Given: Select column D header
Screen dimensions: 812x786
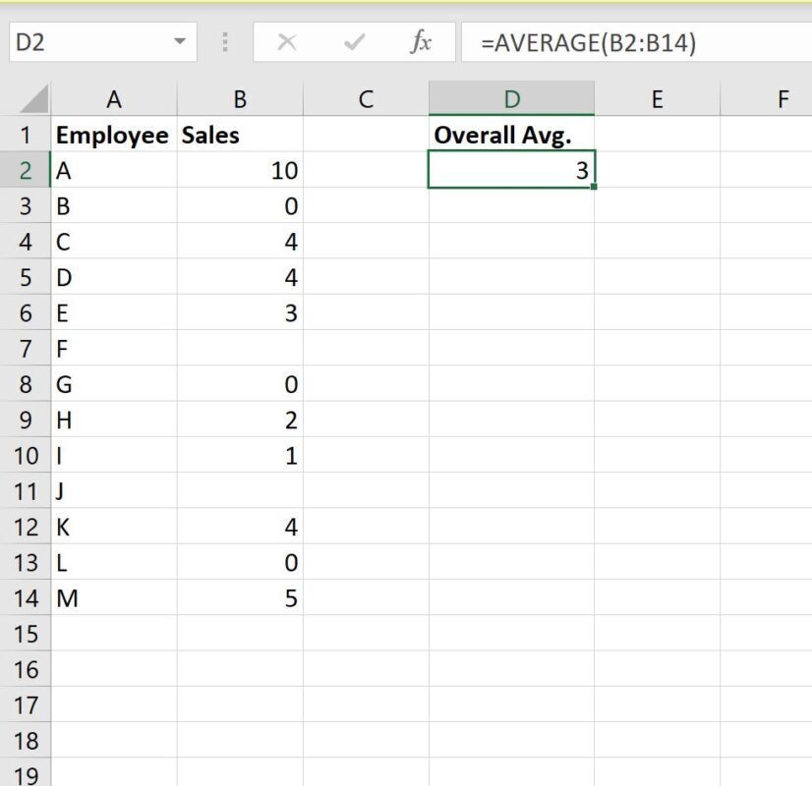Looking at the screenshot, I should 511,99.
